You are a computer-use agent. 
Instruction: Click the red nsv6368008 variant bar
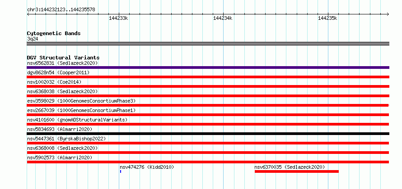tap(208, 153)
